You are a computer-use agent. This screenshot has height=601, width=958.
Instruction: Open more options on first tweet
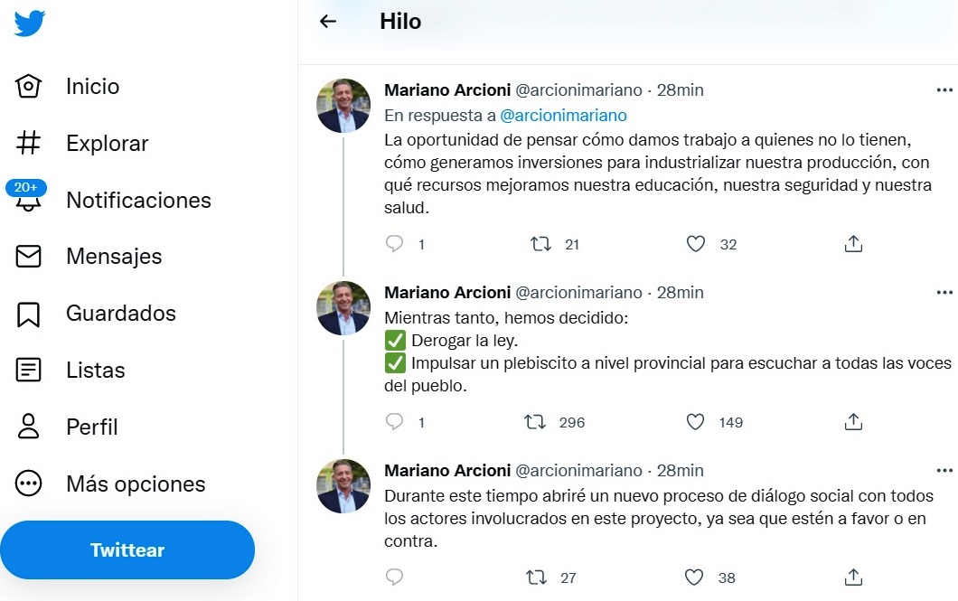tap(944, 90)
